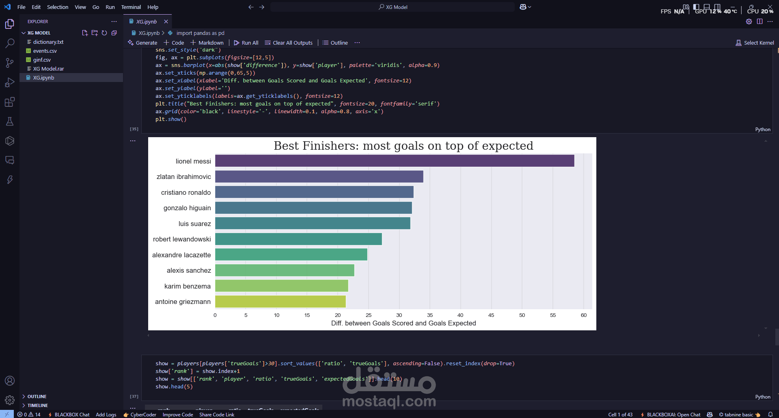Open the Help menu

pyautogui.click(x=153, y=7)
